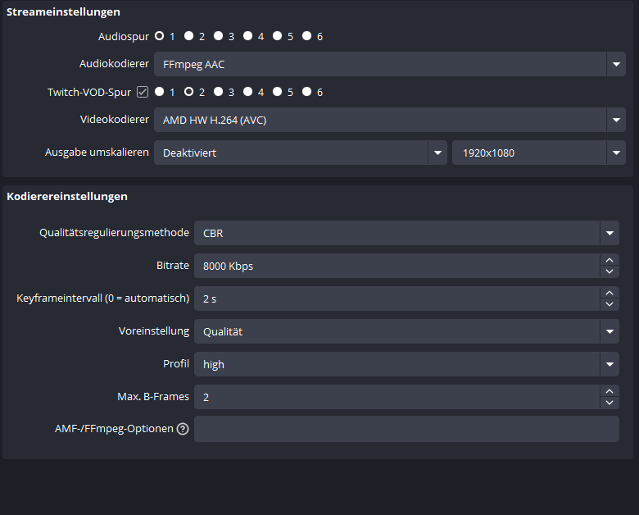This screenshot has height=515, width=639.
Task: Click the Qualitätsregulierungsmethode label
Action: [x=114, y=233]
